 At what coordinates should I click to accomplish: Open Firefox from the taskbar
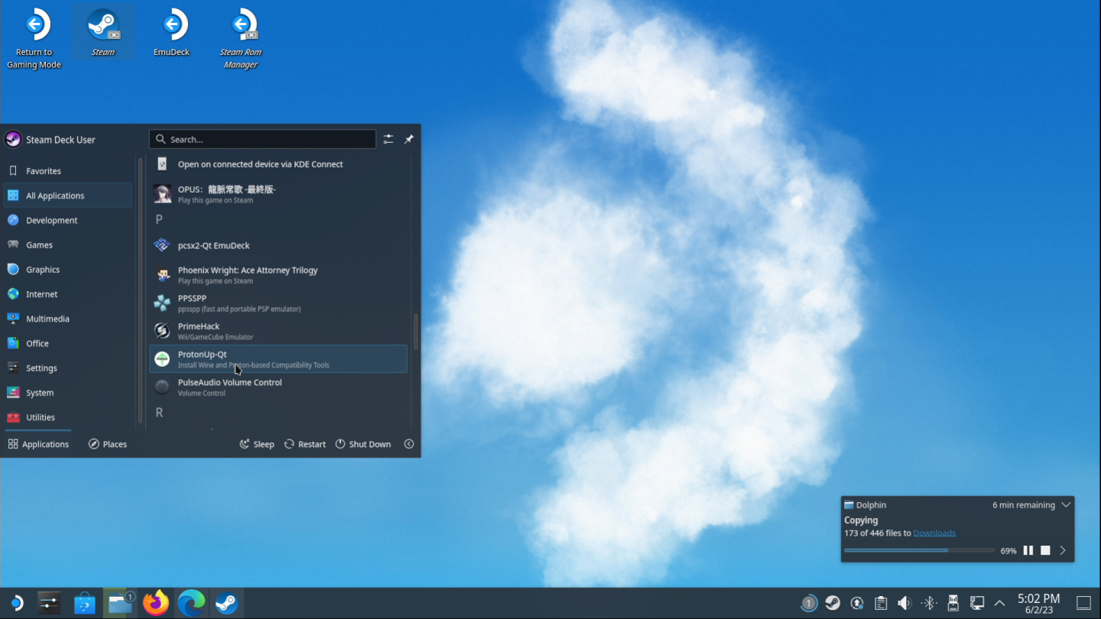coord(156,604)
